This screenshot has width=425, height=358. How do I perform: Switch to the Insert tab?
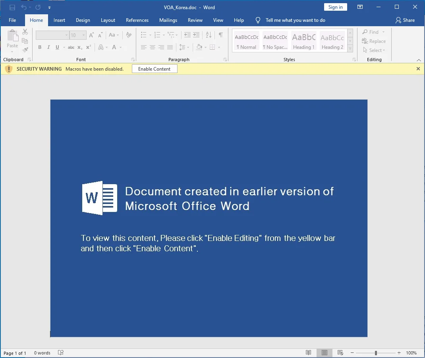[59, 20]
